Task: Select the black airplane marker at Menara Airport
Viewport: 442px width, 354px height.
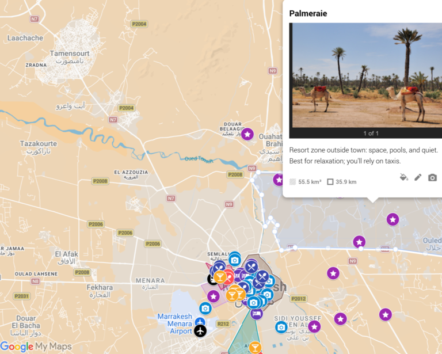Action: [200, 331]
